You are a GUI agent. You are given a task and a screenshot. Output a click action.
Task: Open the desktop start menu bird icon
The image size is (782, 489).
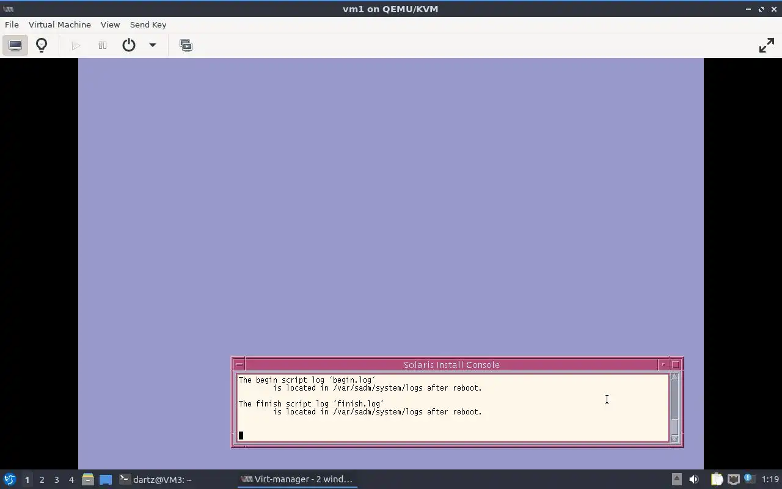click(10, 480)
